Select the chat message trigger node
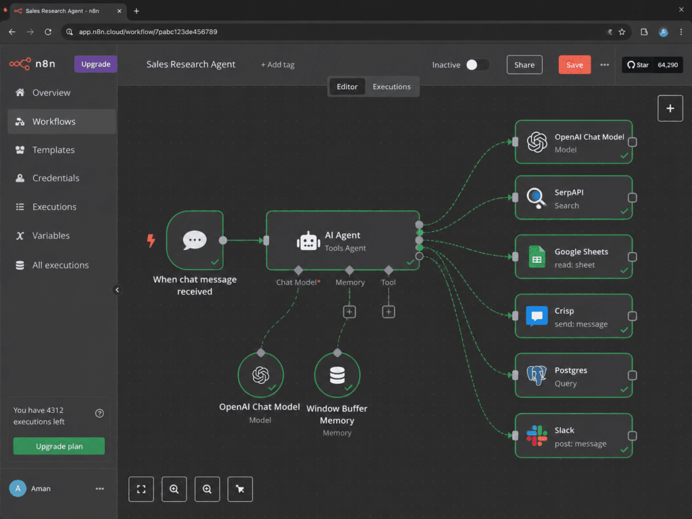This screenshot has height=519, width=692. pos(195,241)
